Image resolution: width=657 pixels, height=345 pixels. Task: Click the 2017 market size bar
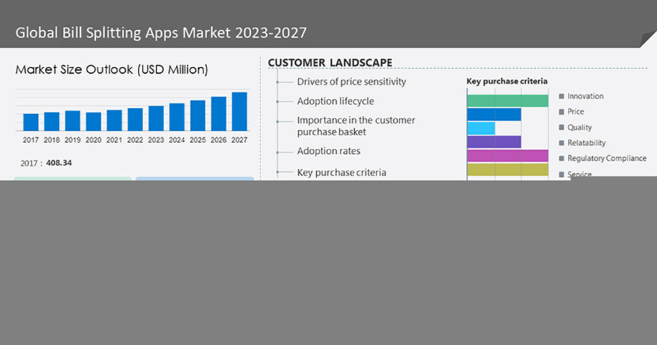[x=31, y=122]
